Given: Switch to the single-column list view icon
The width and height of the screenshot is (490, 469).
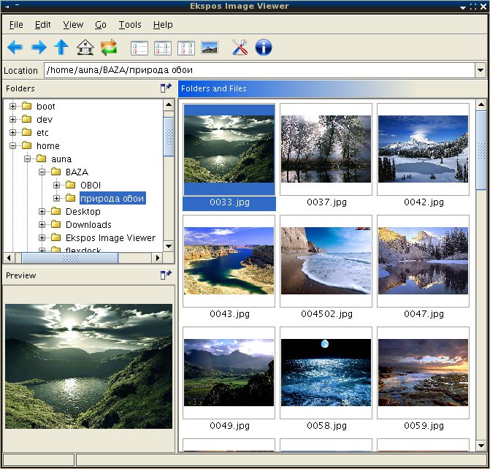Looking at the screenshot, I should [x=139, y=48].
